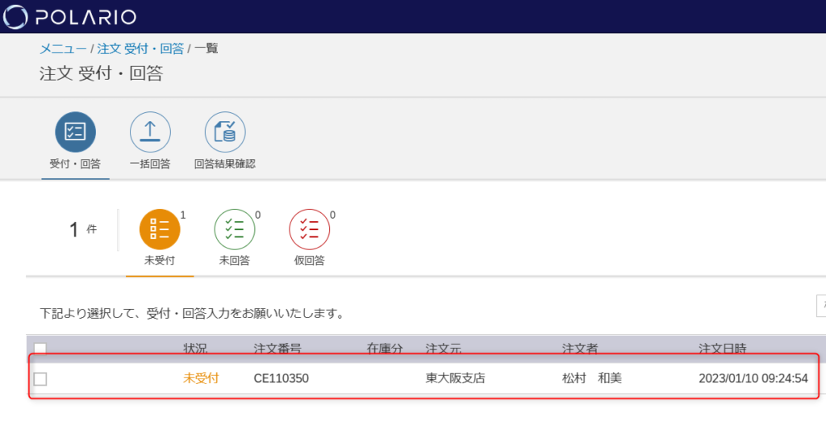Screen dimensions: 826x422
Task: Click the 一覧 breadcrumb text
Action: [206, 48]
